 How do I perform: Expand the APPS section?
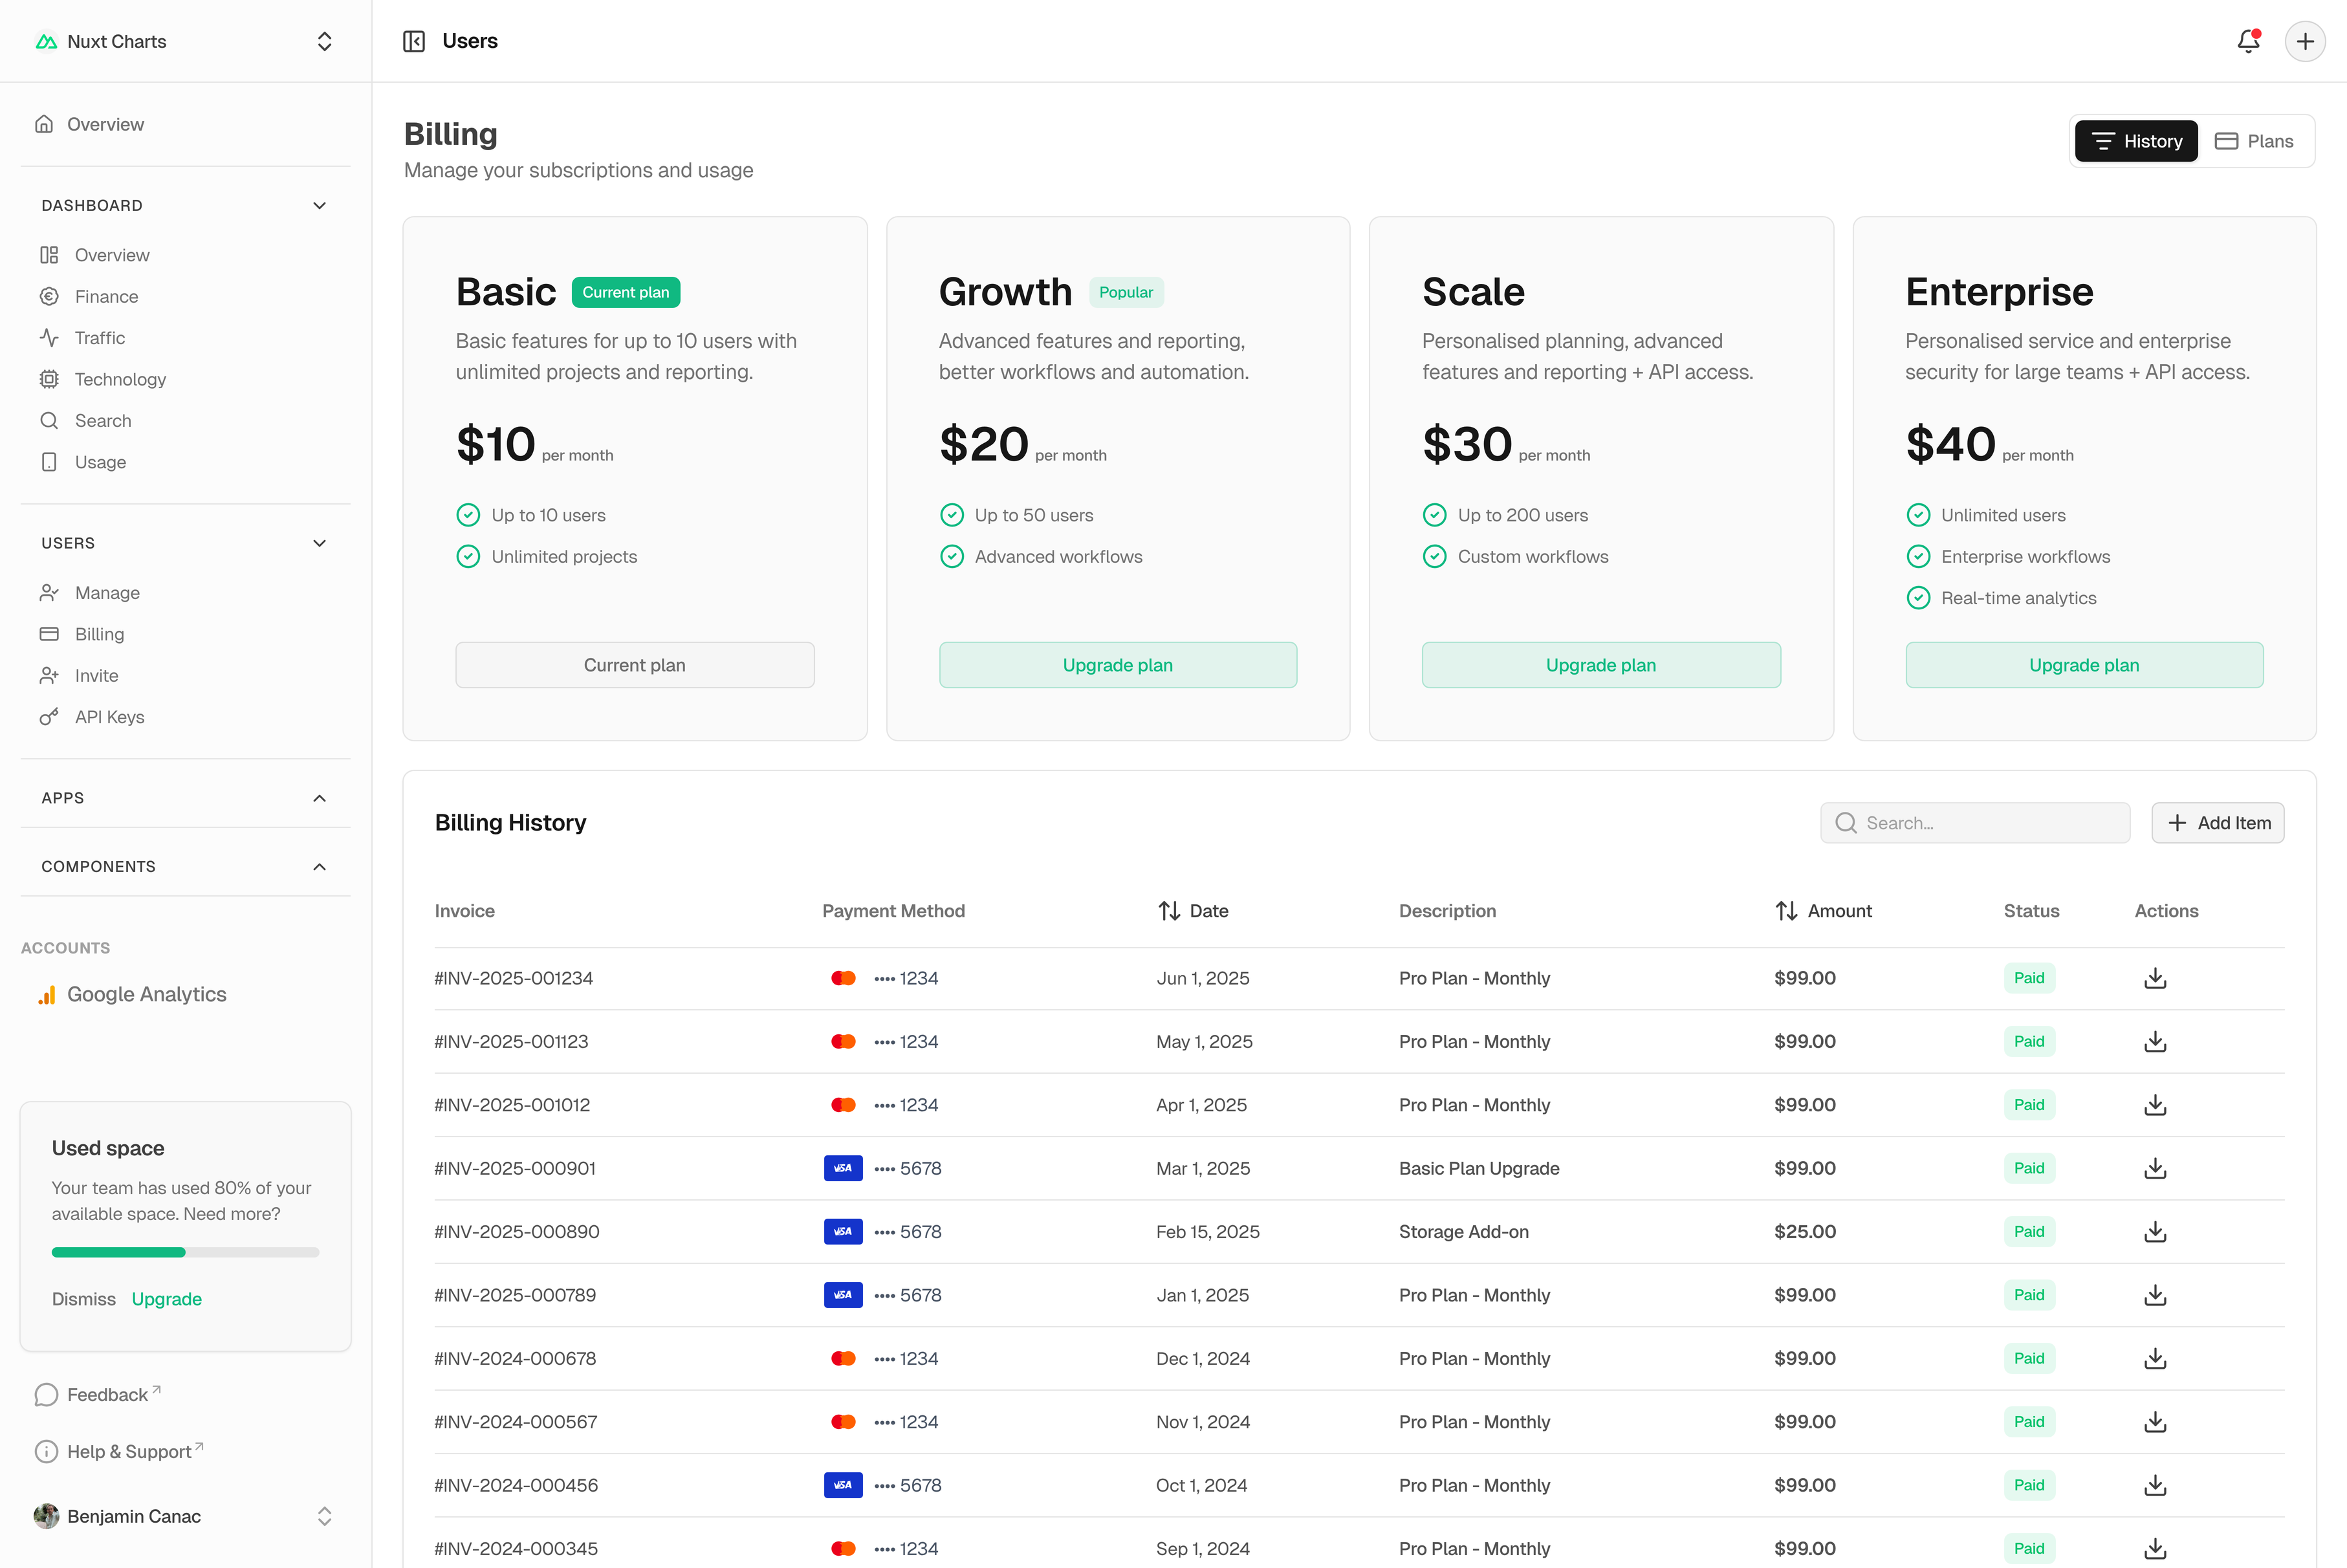pos(319,798)
